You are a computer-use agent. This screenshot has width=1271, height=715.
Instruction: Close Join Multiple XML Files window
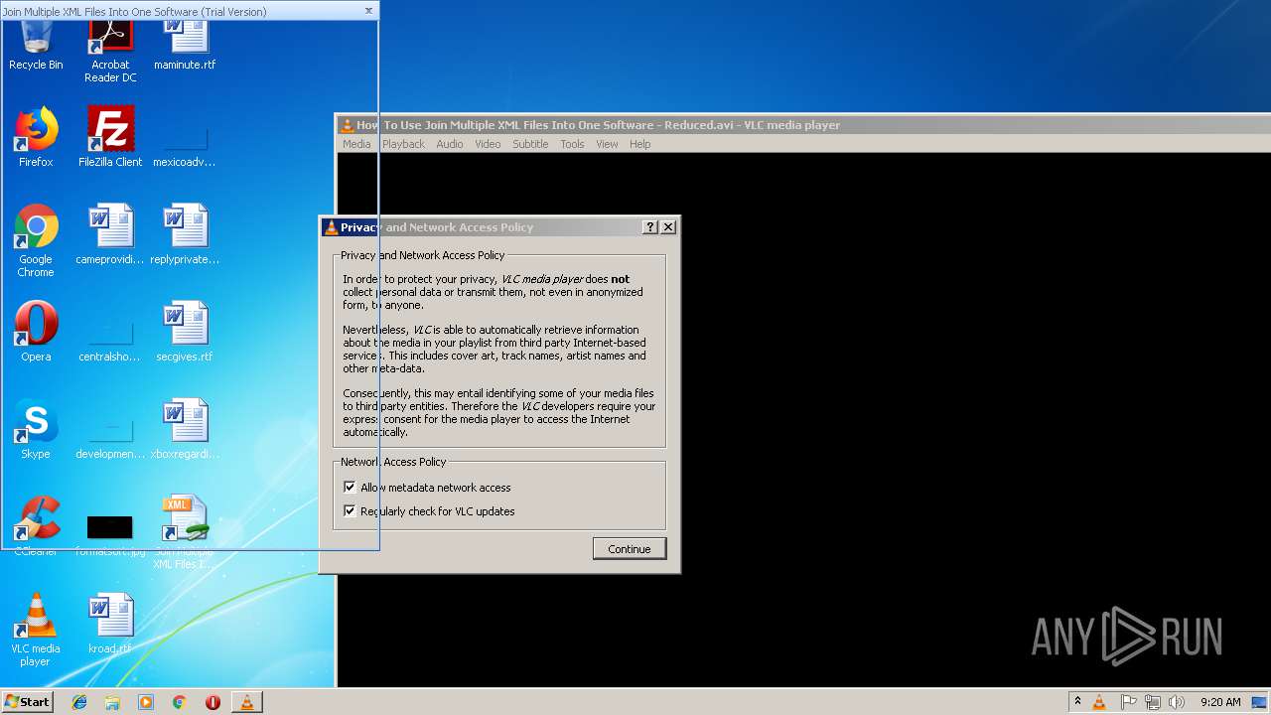(x=368, y=11)
